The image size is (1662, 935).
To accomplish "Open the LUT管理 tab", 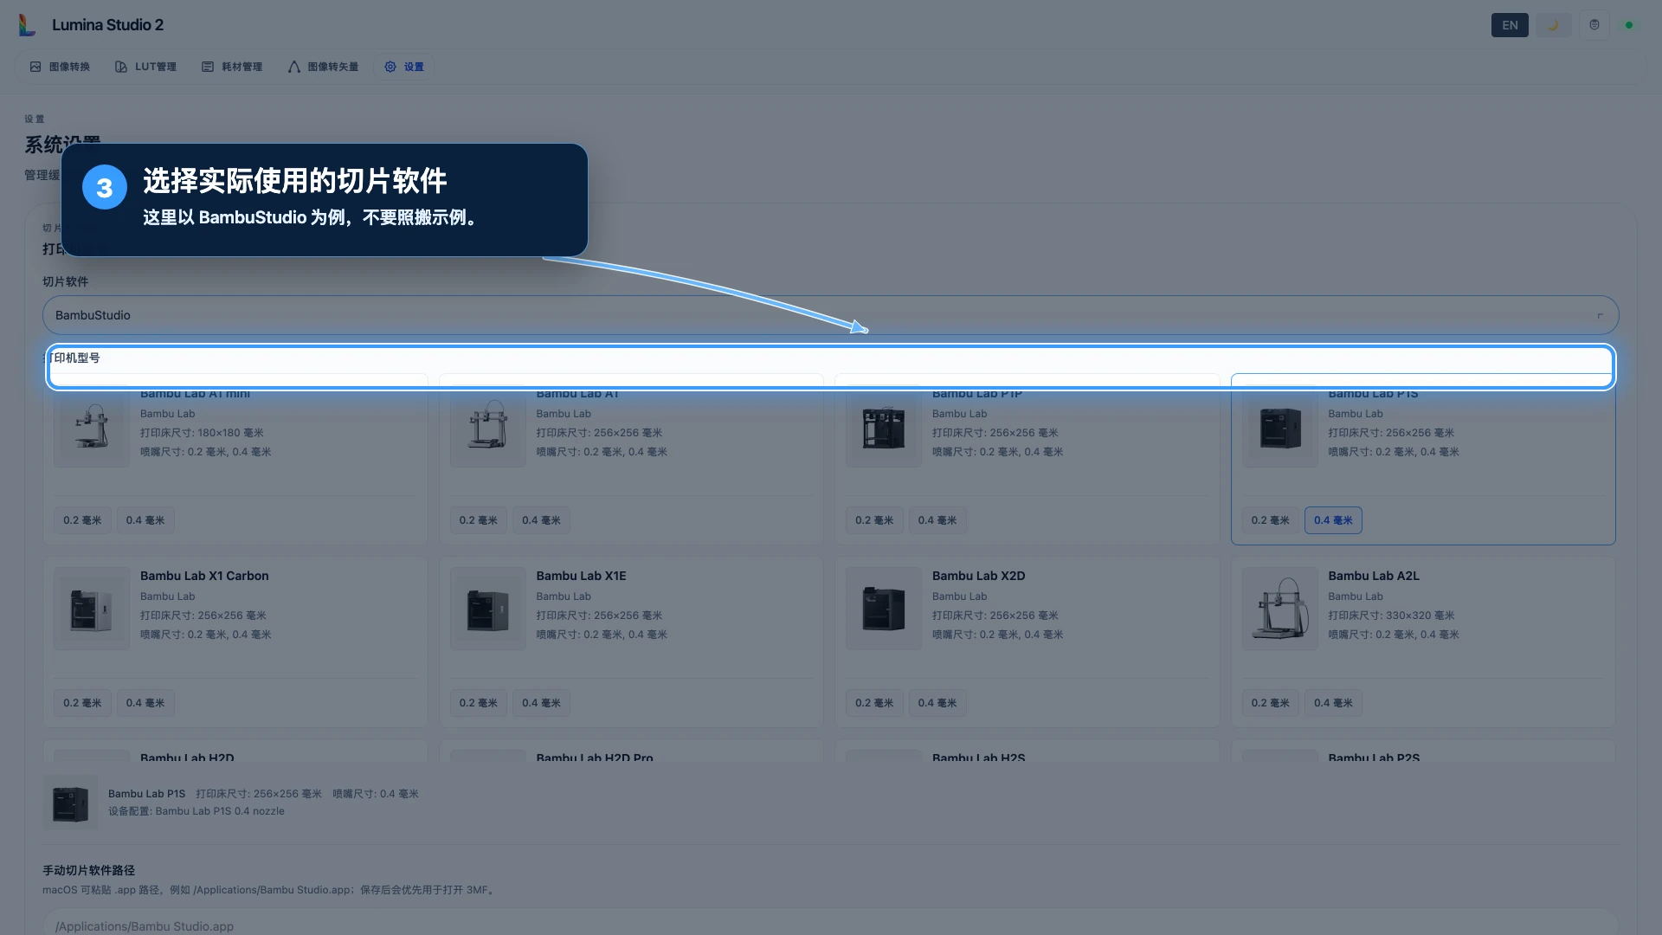I will 146,67.
